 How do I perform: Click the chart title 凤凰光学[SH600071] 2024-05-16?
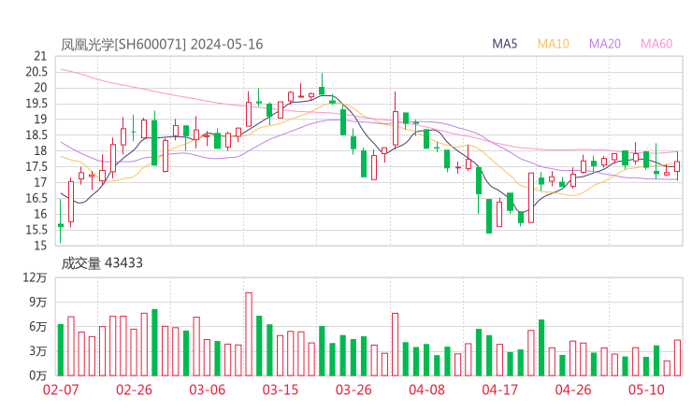tap(162, 44)
